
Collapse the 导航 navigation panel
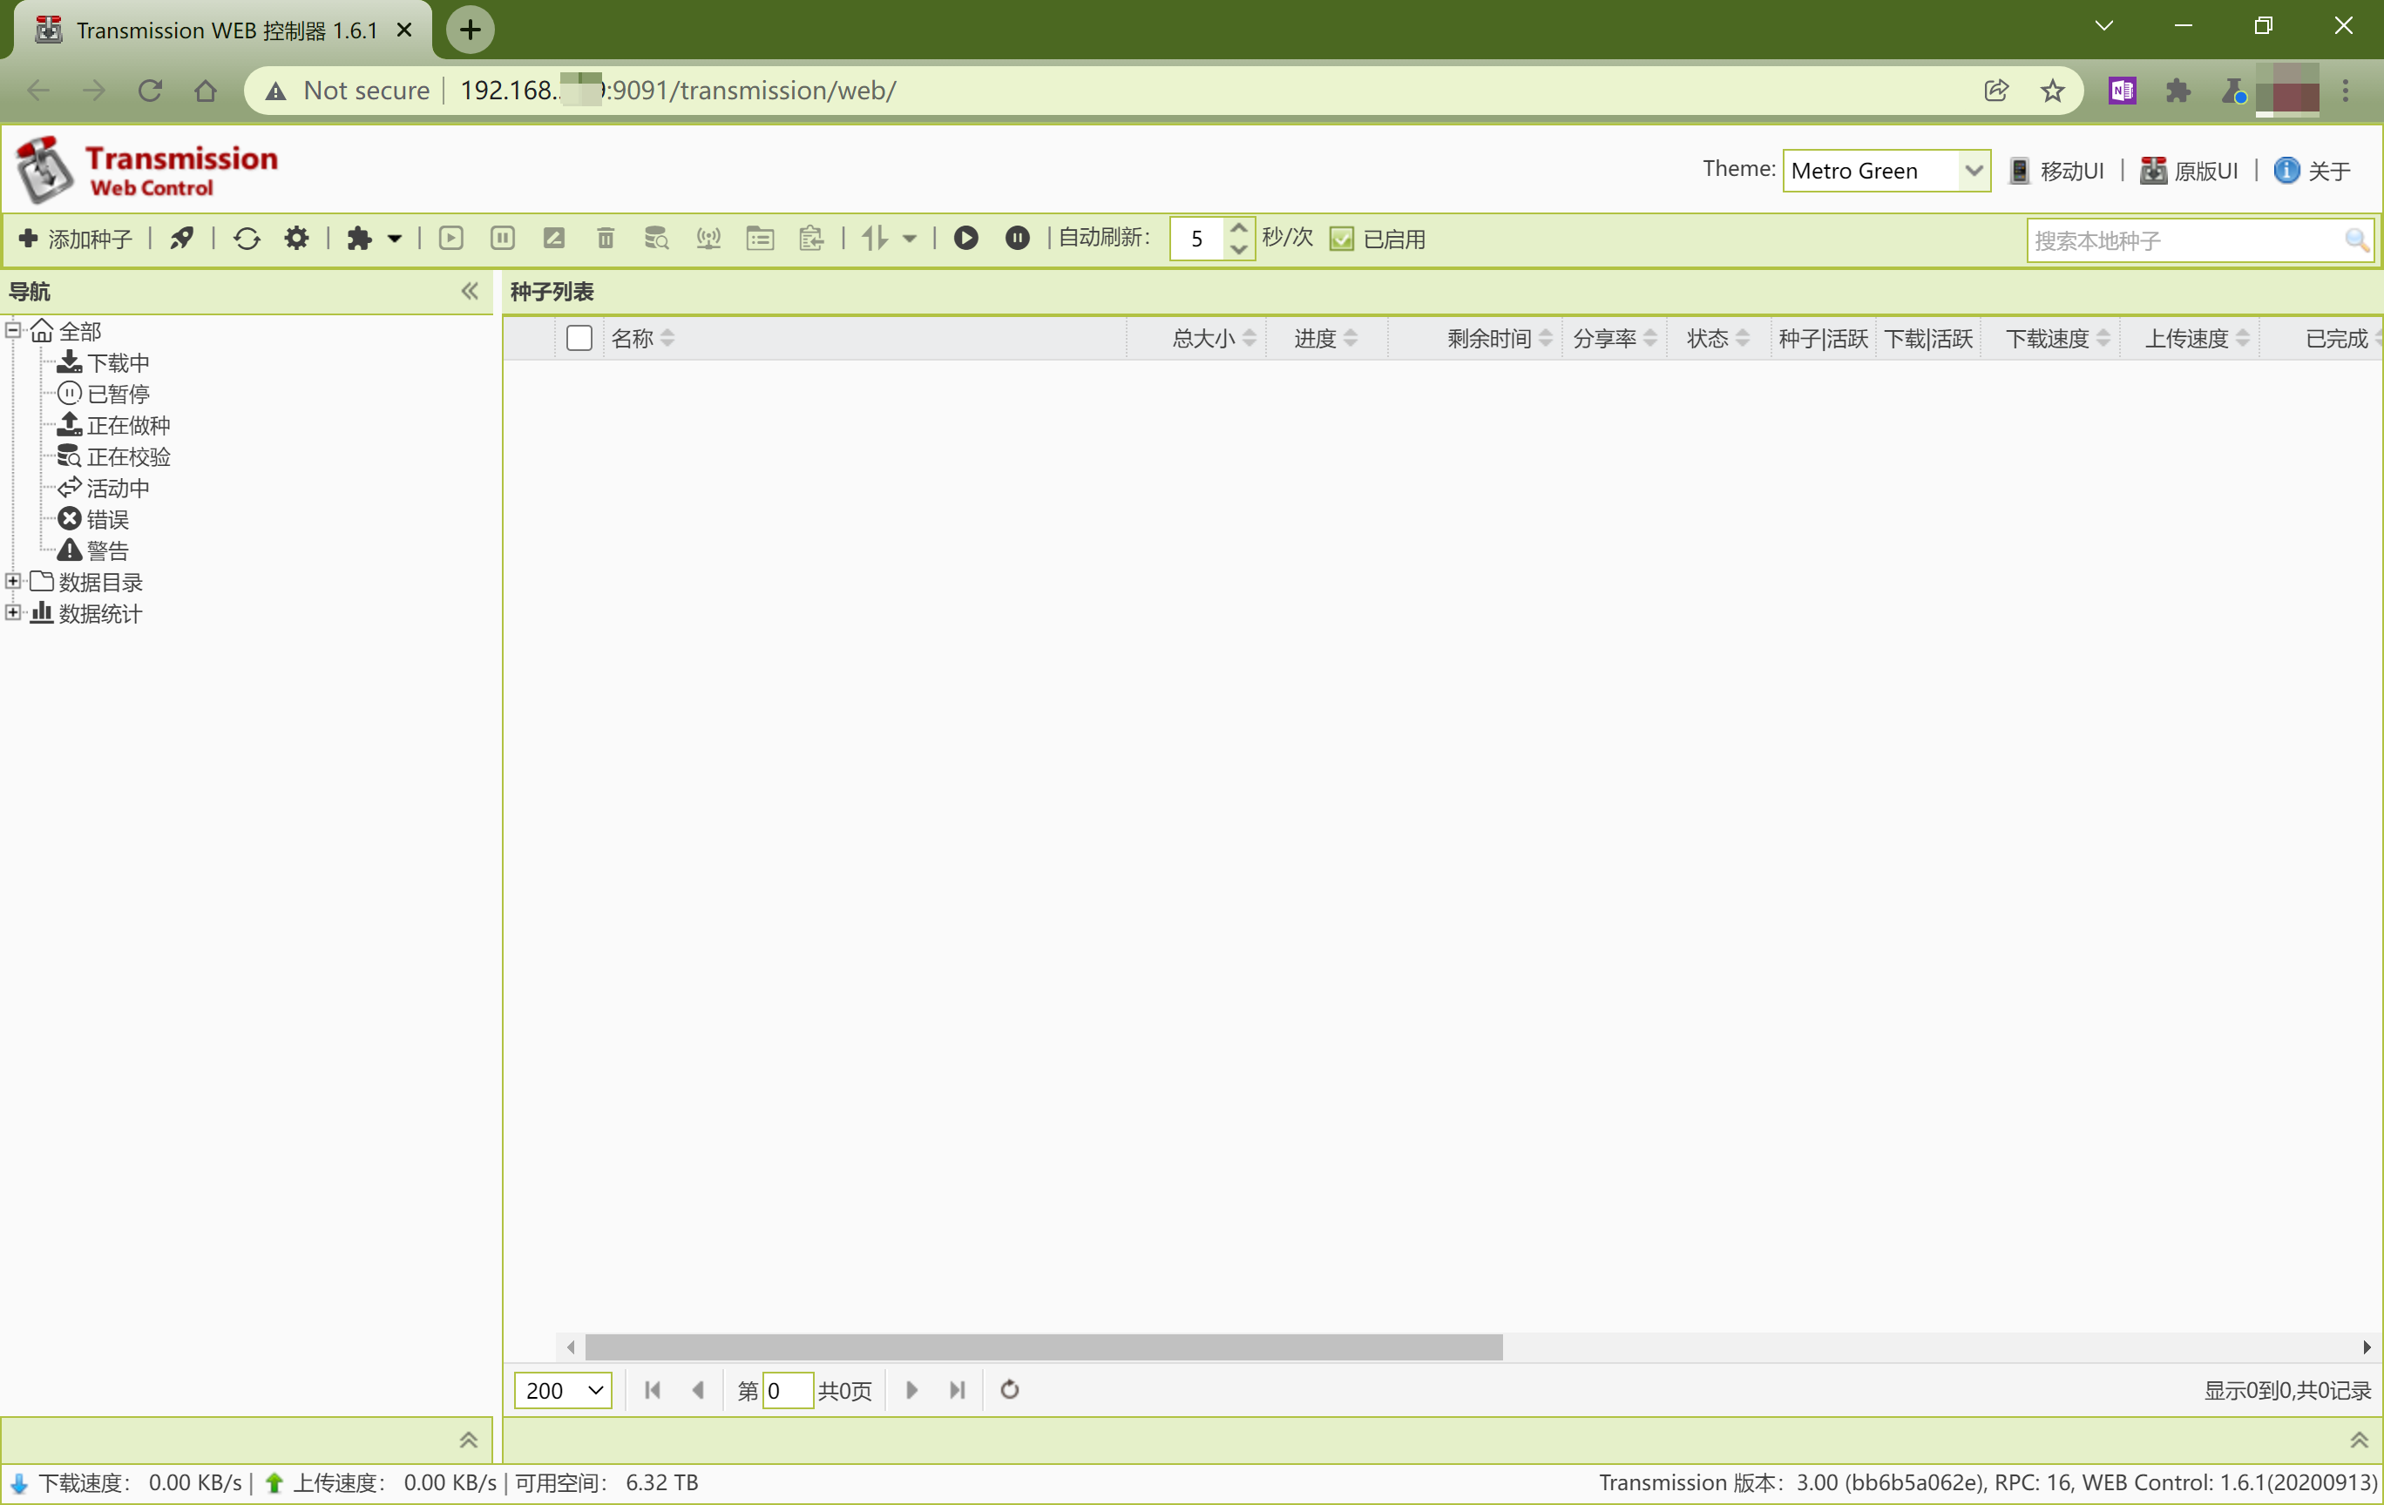tap(470, 292)
